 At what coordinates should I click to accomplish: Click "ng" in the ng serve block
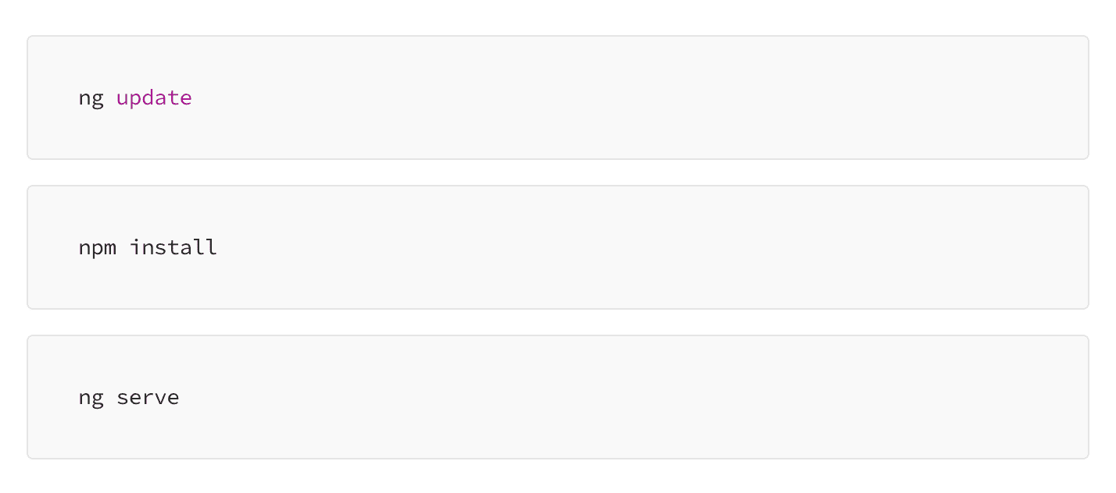[x=91, y=399]
